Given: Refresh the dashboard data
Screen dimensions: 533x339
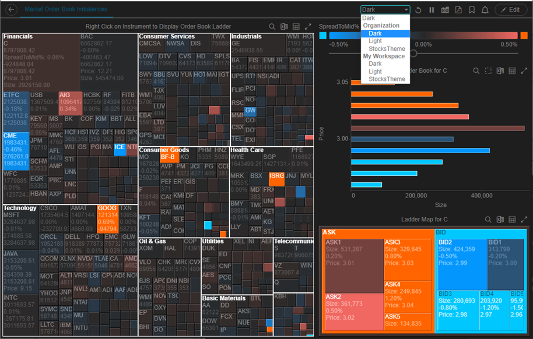Looking at the screenshot, I should pyautogui.click(x=419, y=10).
